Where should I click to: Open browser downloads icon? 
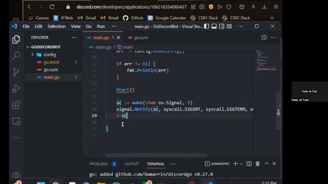[264, 7]
